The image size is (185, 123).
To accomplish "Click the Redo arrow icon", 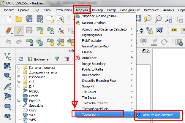I will tap(19, 42).
